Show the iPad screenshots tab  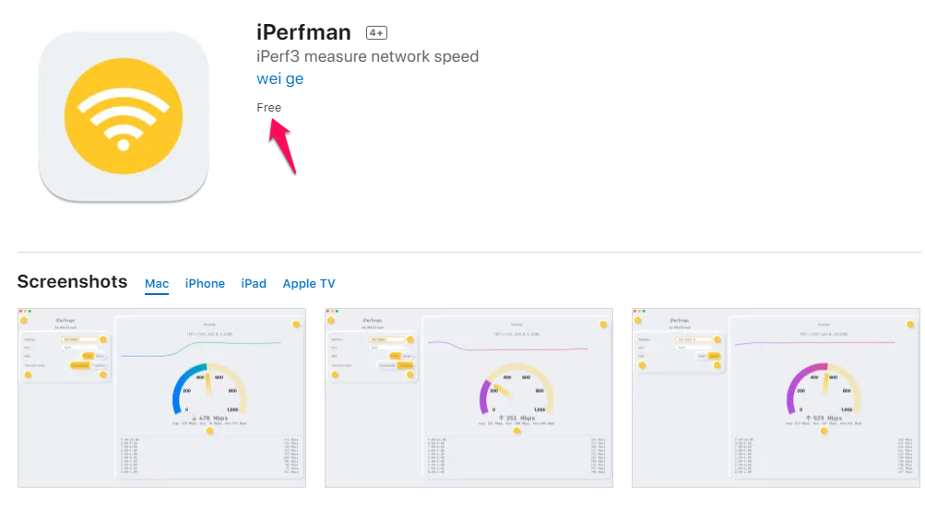point(254,284)
